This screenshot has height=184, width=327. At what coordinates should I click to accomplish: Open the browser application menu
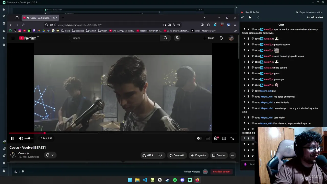tap(235, 25)
